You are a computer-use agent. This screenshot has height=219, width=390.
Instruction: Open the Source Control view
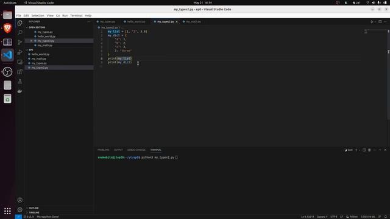pyautogui.click(x=20, y=42)
